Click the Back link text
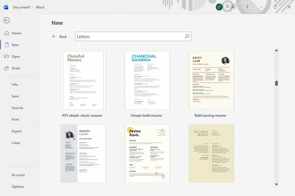The image size is (295, 196). tap(63, 37)
